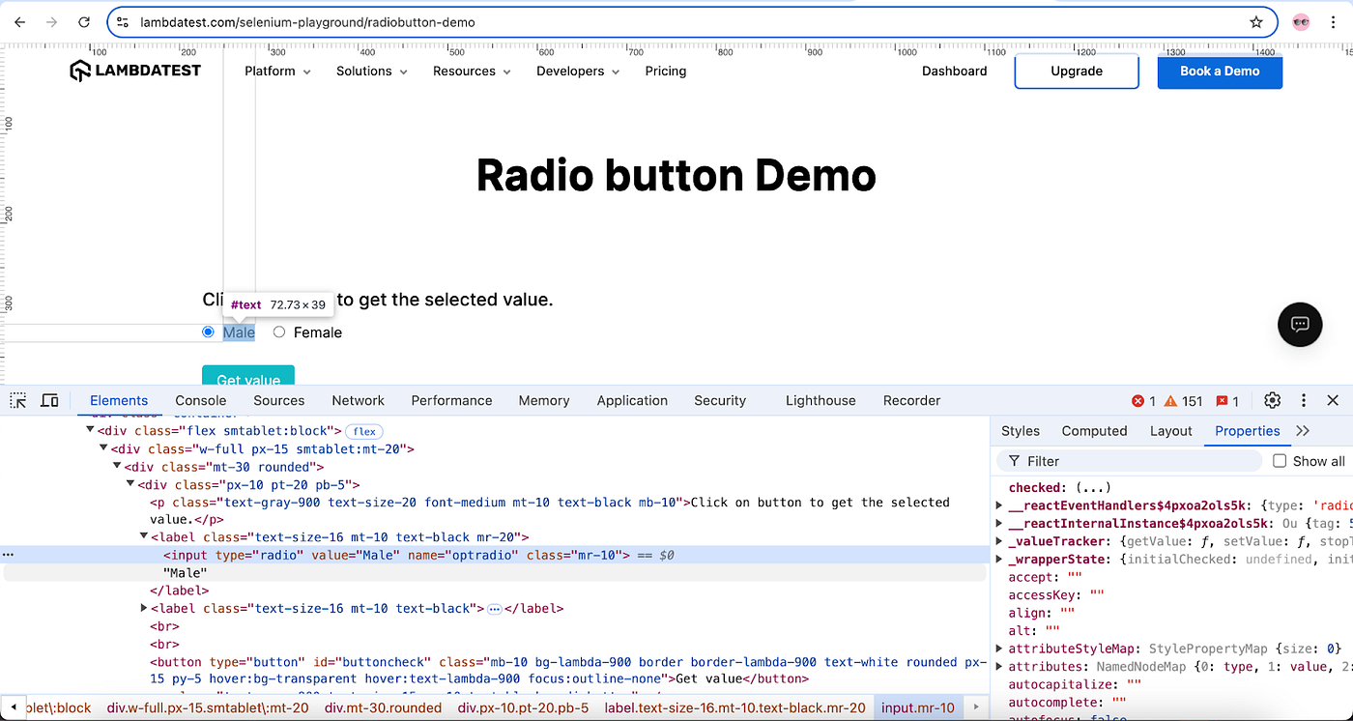Screen dimensions: 1353x721
Task: Click the LambdaTest logo
Action: point(135,71)
